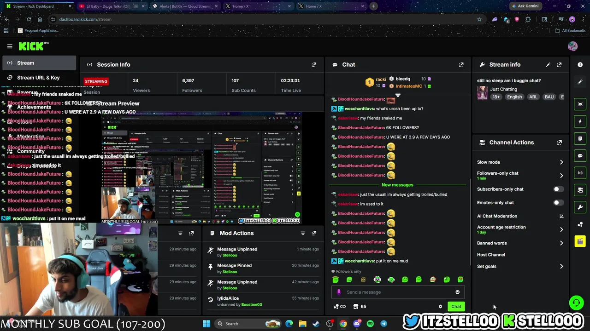Viewport: 590px width, 331px height.
Task: Open Just Chatting category thumbnail
Action: (482, 93)
